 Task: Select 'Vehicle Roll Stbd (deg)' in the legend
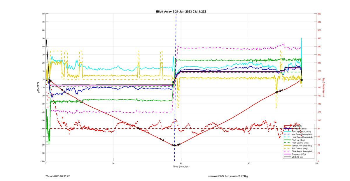(x=302, y=146)
